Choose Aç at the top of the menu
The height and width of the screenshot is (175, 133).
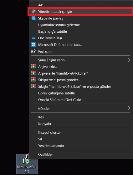click(x=40, y=5)
